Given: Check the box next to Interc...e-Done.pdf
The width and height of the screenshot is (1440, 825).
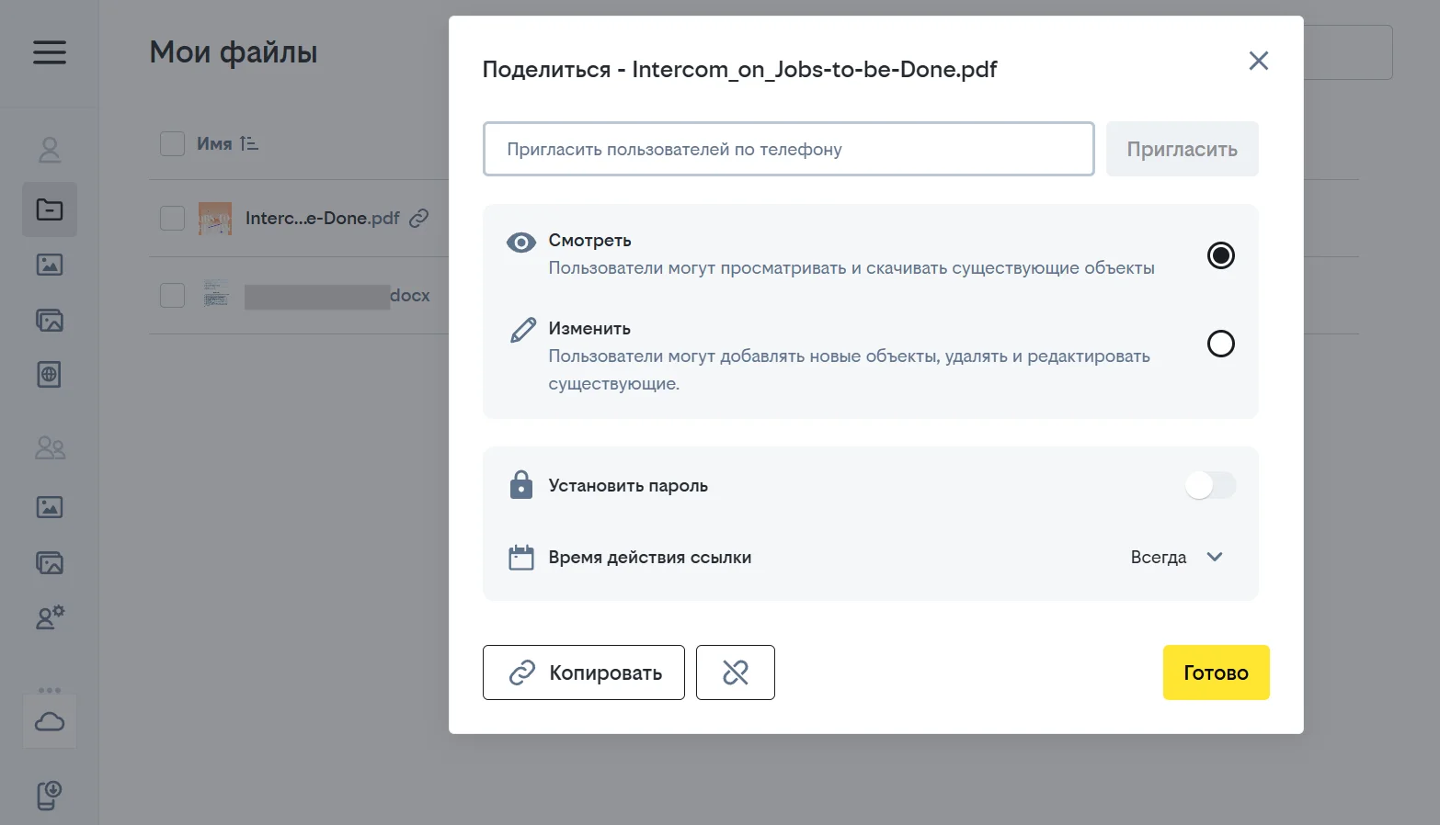Looking at the screenshot, I should 173,218.
